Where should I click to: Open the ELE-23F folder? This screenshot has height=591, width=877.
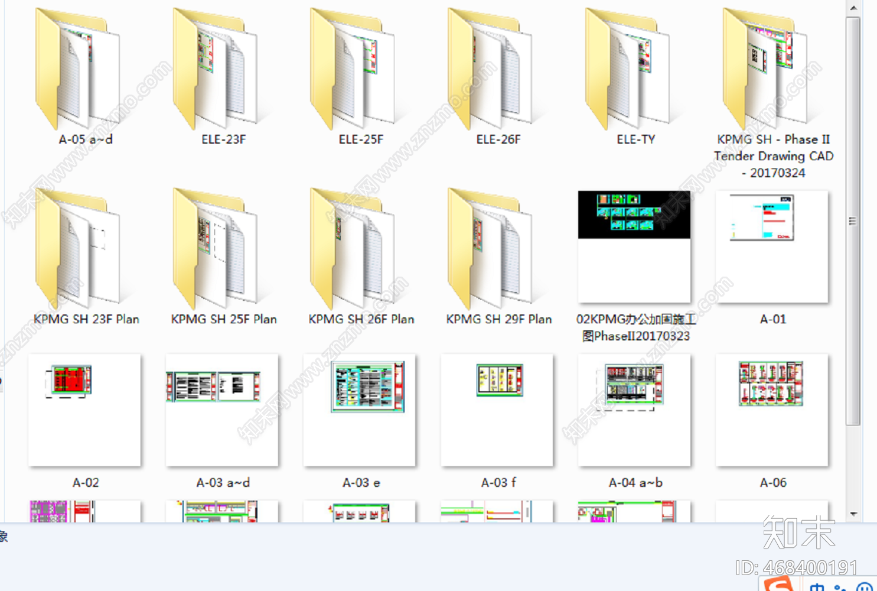point(215,69)
